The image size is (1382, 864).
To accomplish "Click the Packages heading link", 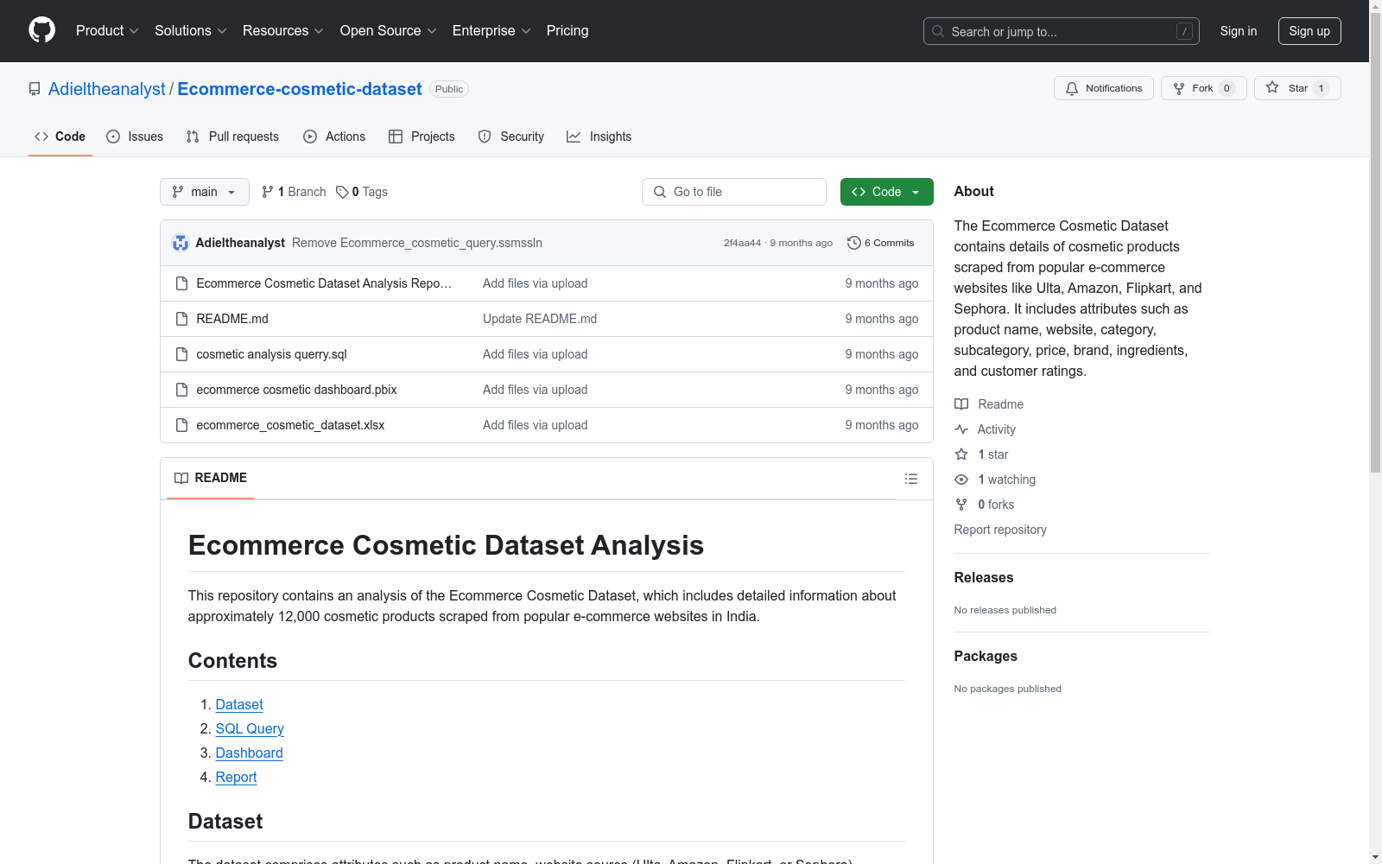I will [x=986, y=656].
